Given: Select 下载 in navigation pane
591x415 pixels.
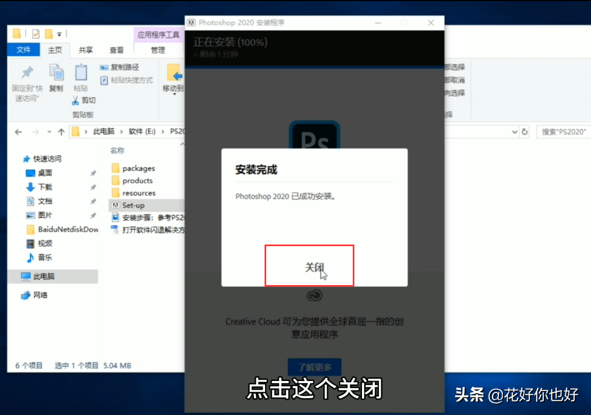Looking at the screenshot, I should pos(39,187).
